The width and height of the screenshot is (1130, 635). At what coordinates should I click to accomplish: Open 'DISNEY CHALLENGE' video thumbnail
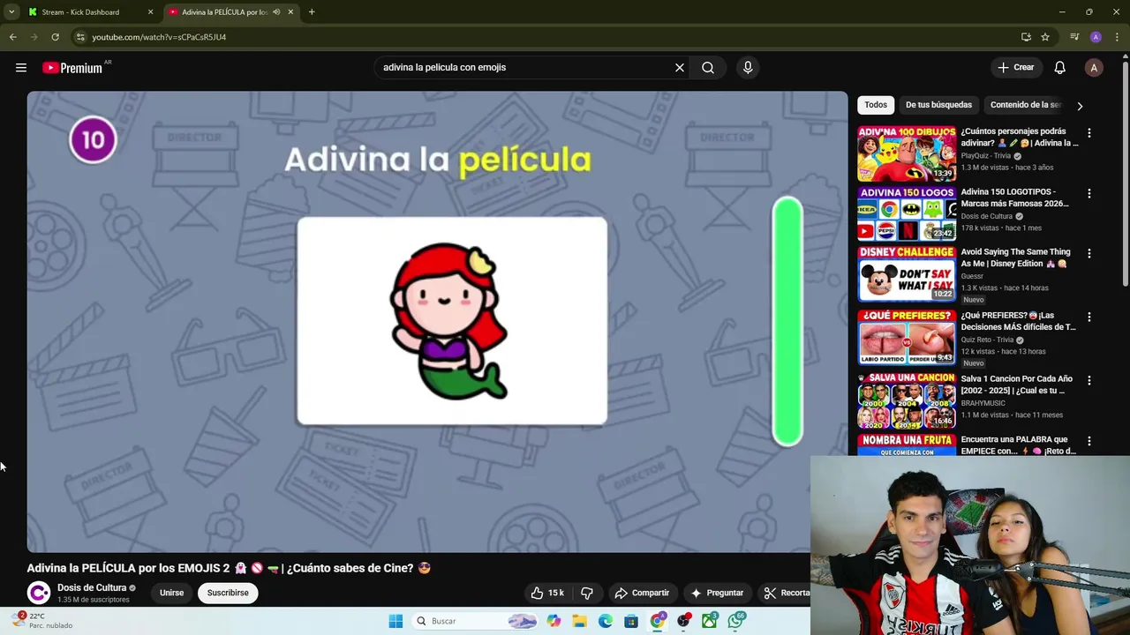907,273
